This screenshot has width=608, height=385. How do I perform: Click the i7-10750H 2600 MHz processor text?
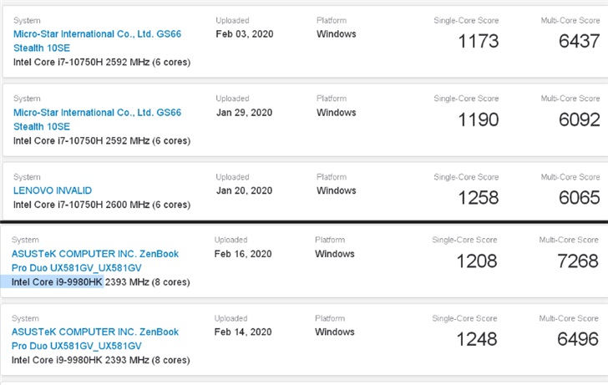pos(101,205)
